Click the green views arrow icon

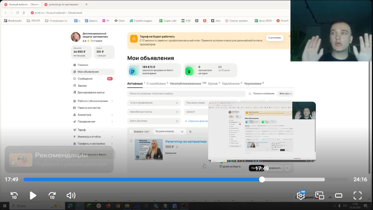tap(189, 70)
